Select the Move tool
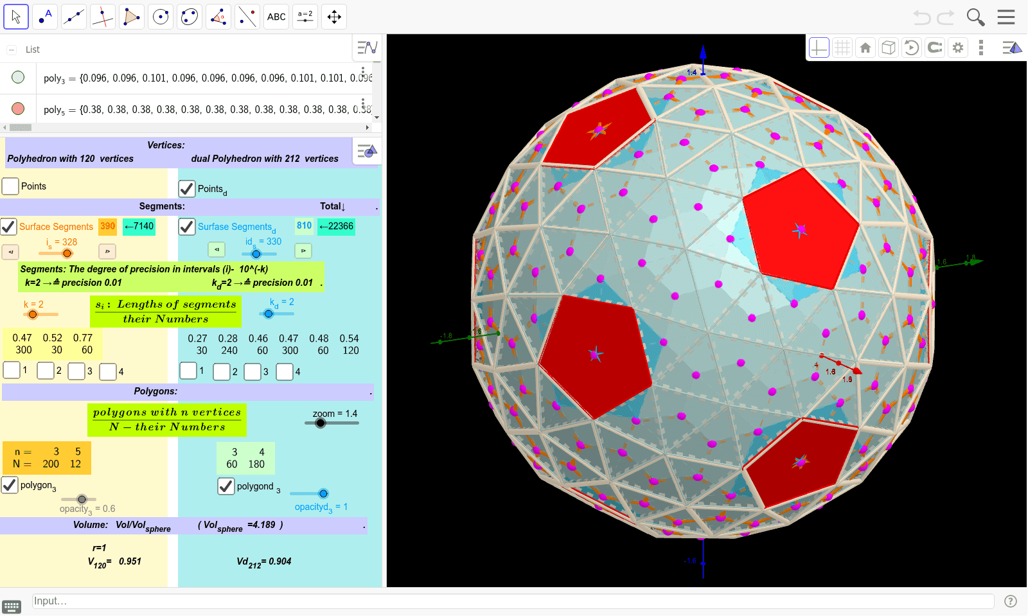 (15, 16)
